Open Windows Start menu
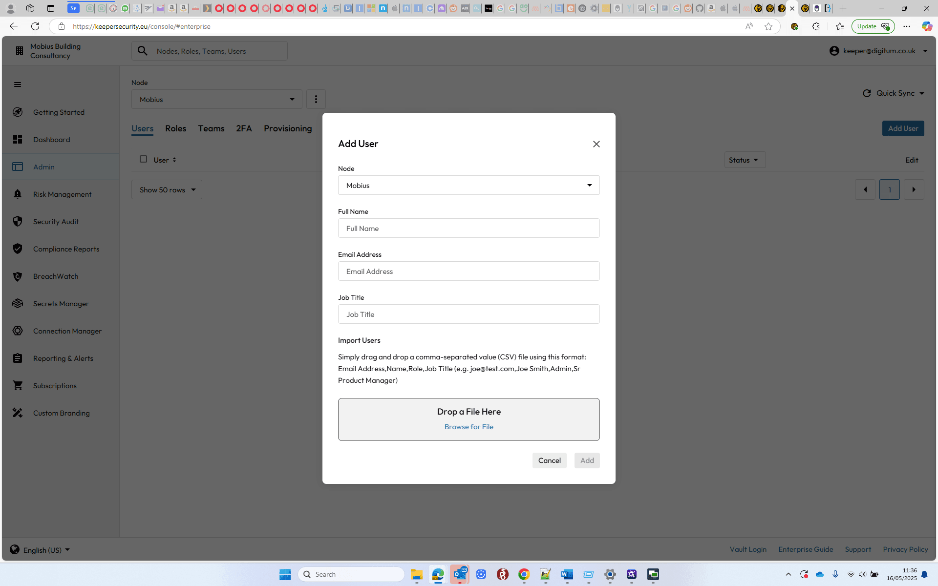The image size is (938, 586). 285,574
